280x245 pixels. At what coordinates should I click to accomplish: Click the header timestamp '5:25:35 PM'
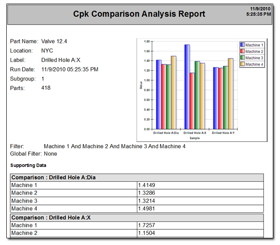[x=259, y=14]
